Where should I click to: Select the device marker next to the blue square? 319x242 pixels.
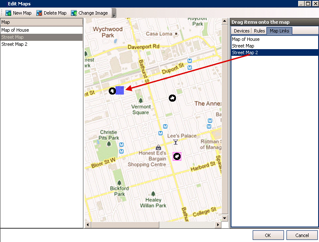coord(112,91)
